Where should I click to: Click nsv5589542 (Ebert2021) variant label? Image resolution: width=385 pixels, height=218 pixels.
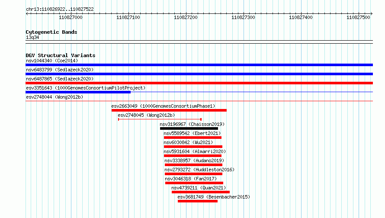coord(192,133)
